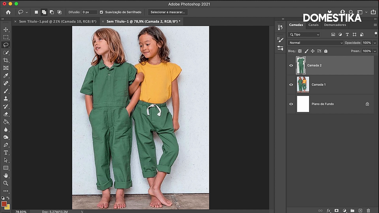This screenshot has width=379, height=213.
Task: Click the zoom level 78.93% field
Action: (x=21, y=212)
